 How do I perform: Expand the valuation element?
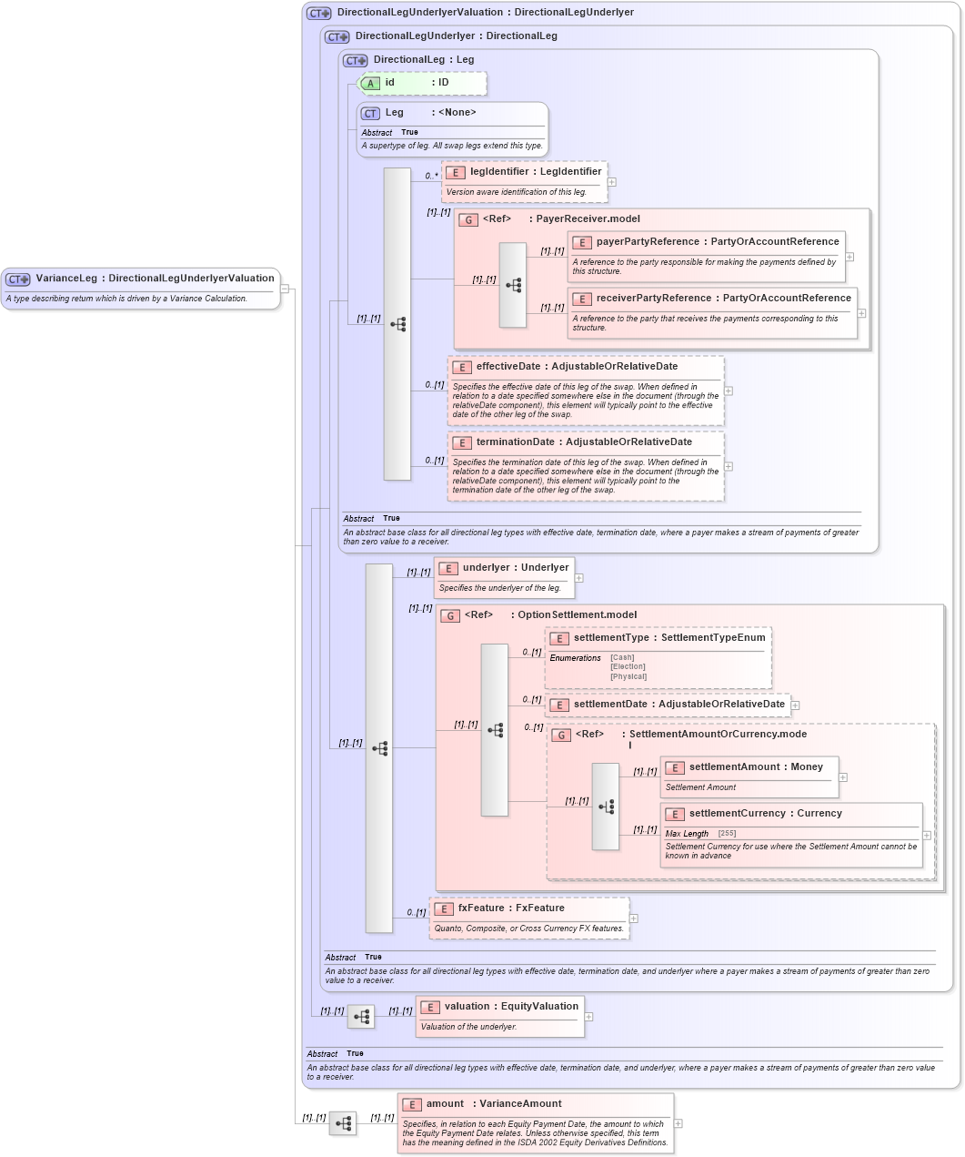tap(588, 1017)
